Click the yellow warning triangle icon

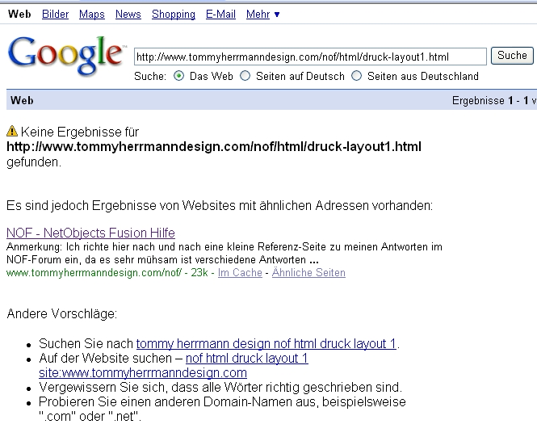12,131
